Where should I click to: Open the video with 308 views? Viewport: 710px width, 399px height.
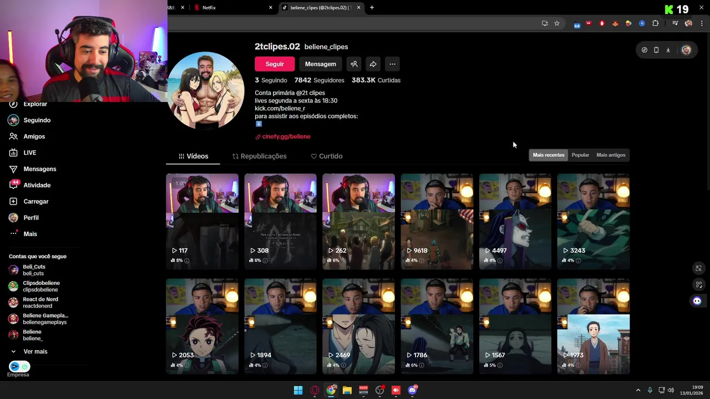tap(281, 222)
